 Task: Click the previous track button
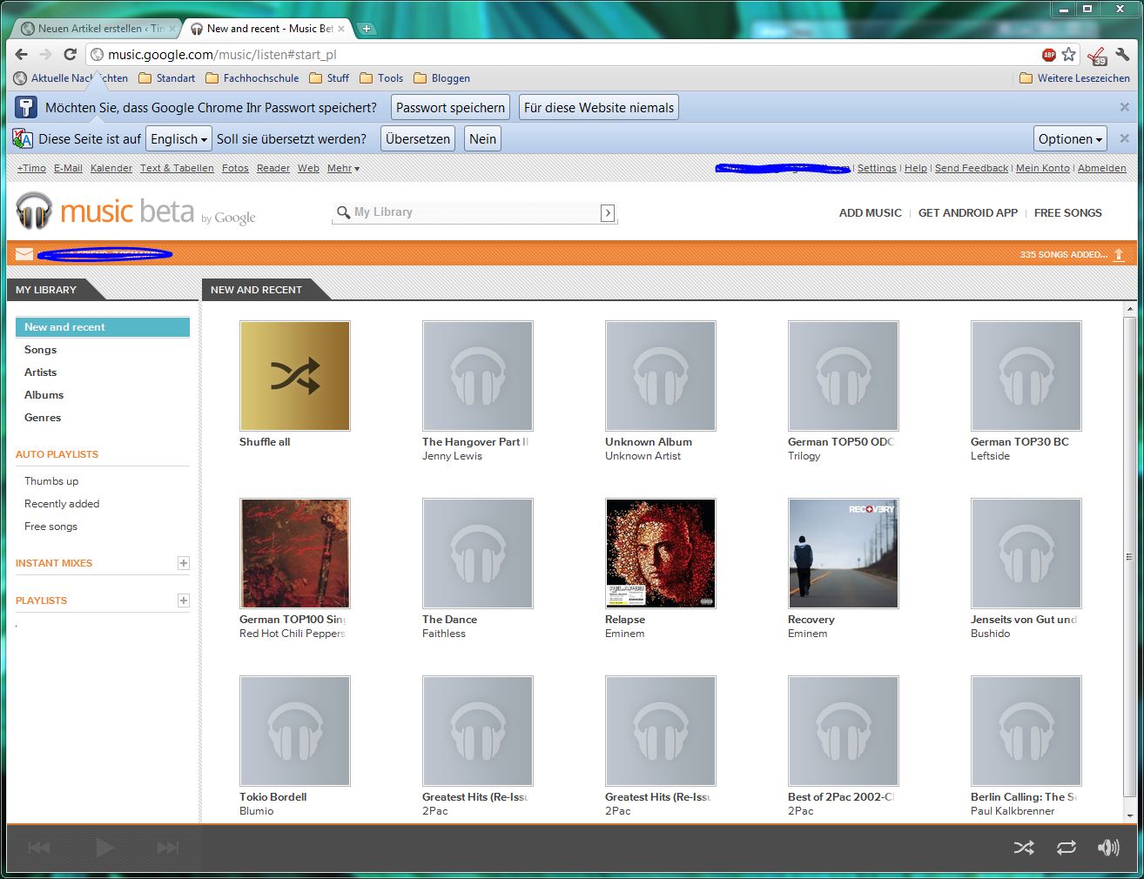pos(39,848)
